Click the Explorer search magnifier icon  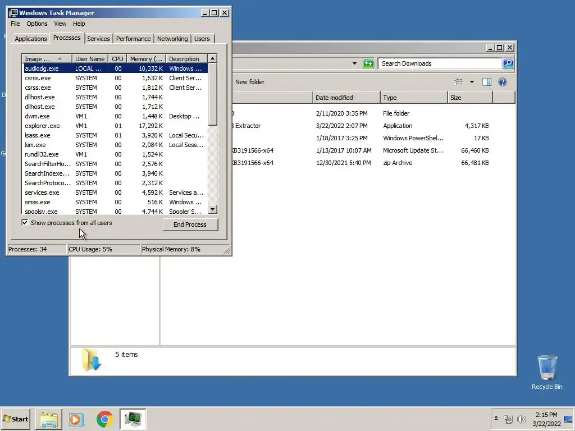coord(508,63)
